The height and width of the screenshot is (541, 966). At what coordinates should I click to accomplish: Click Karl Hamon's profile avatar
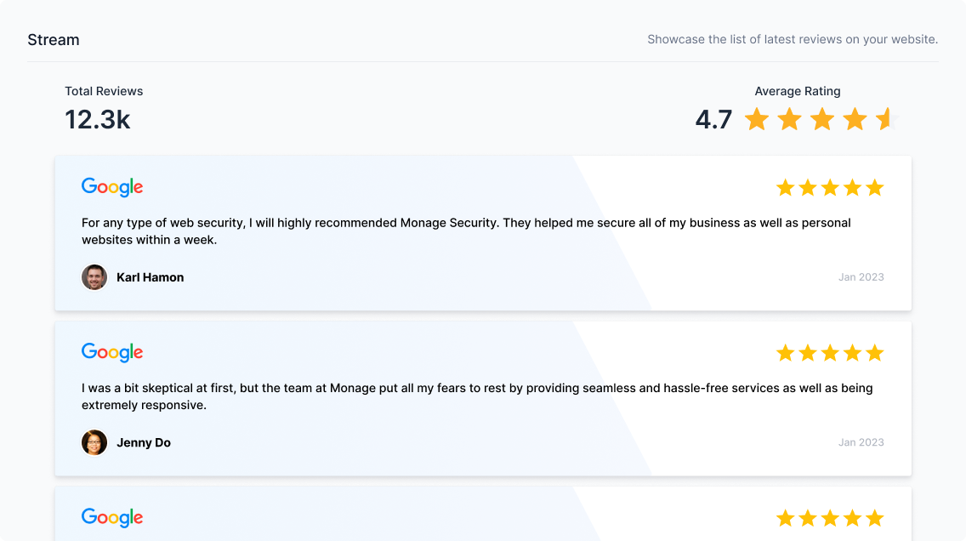point(94,277)
